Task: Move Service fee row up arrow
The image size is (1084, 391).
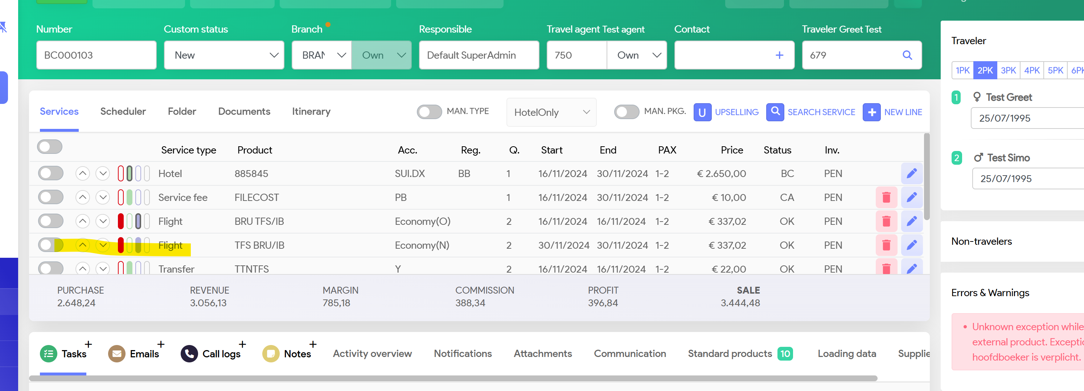Action: coord(83,197)
